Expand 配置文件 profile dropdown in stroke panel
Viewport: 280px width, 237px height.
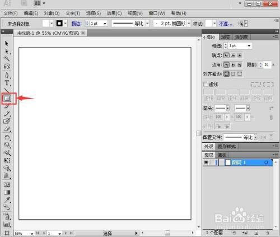click(x=255, y=137)
